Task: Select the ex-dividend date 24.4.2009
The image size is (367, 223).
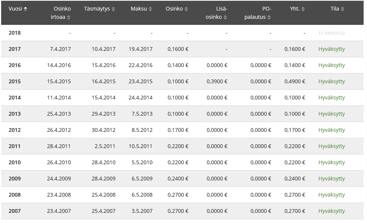Action: tap(59, 179)
